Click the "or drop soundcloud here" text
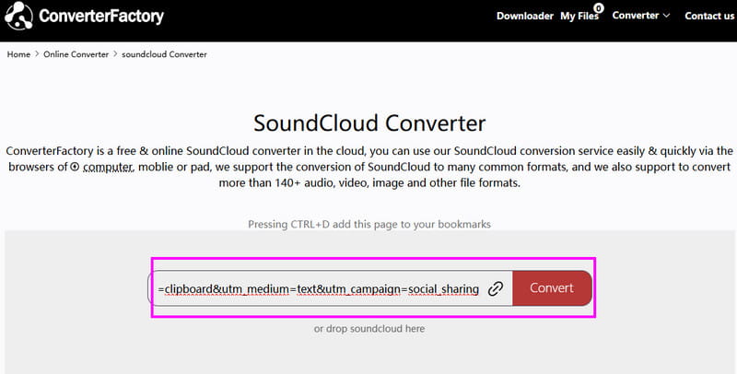737x374 pixels. 369,329
